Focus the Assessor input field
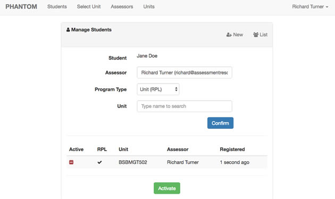 click(x=185, y=73)
